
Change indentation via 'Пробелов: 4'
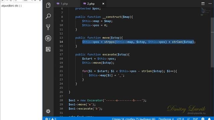pos(166,119)
